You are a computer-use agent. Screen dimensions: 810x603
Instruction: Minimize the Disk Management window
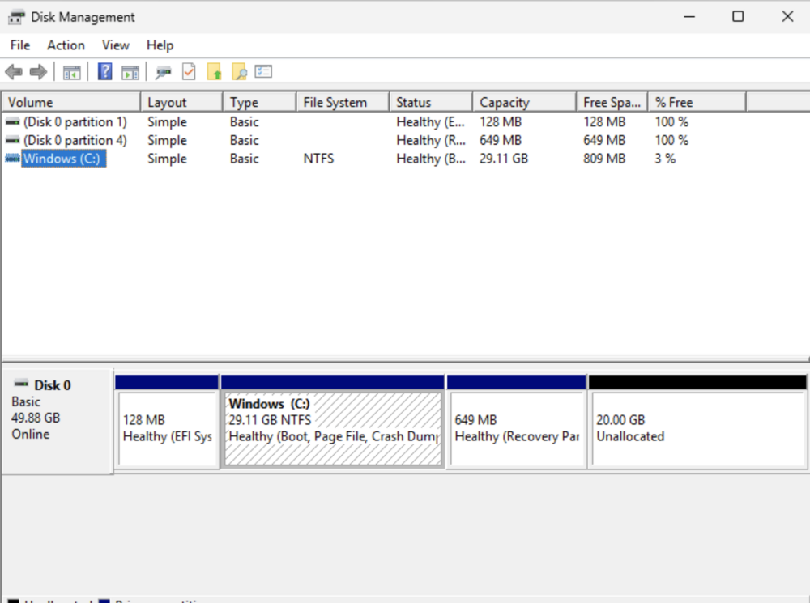(689, 16)
